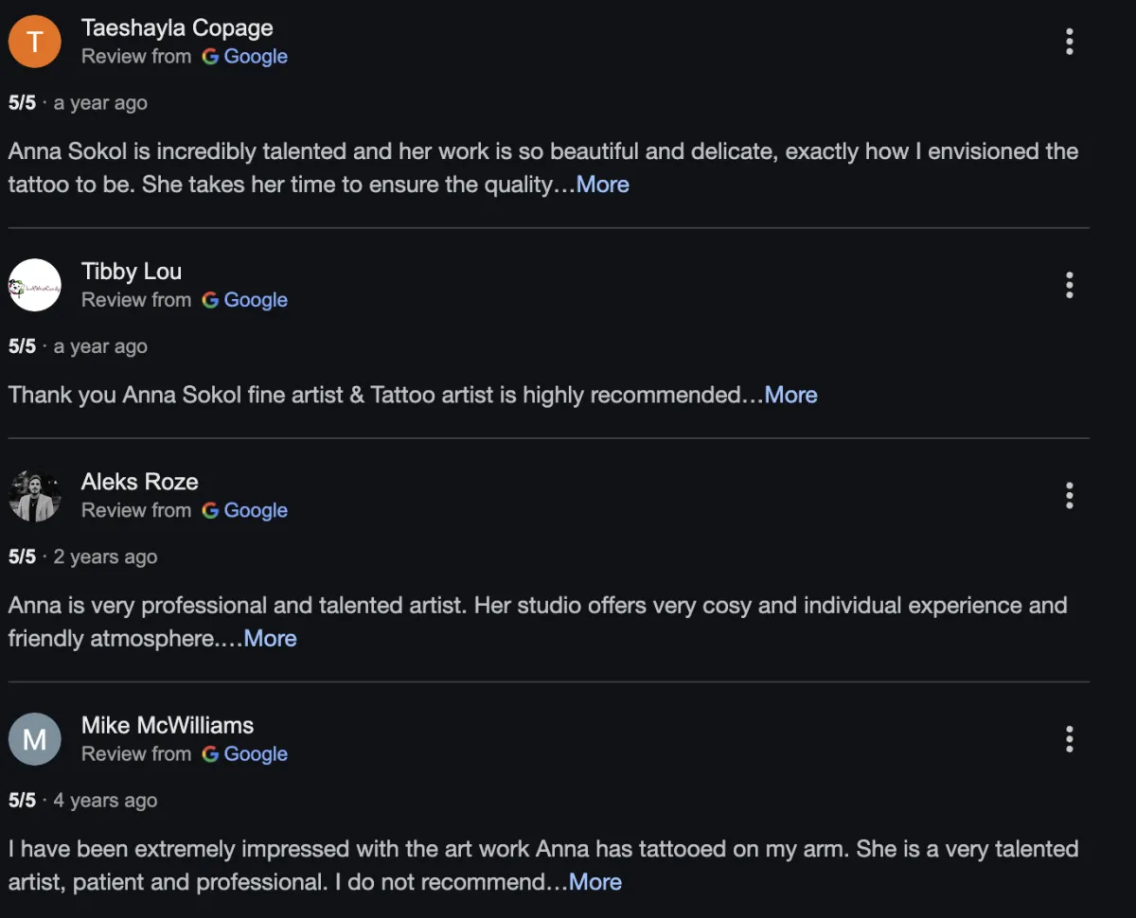Click Tibby Lou's profile picture
Image resolution: width=1136 pixels, height=918 pixels.
click(35, 285)
